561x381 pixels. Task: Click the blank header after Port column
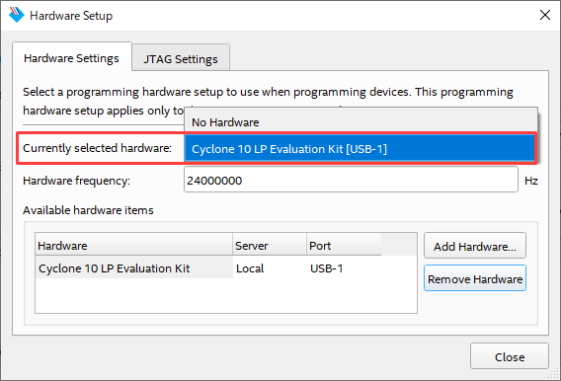click(x=399, y=245)
